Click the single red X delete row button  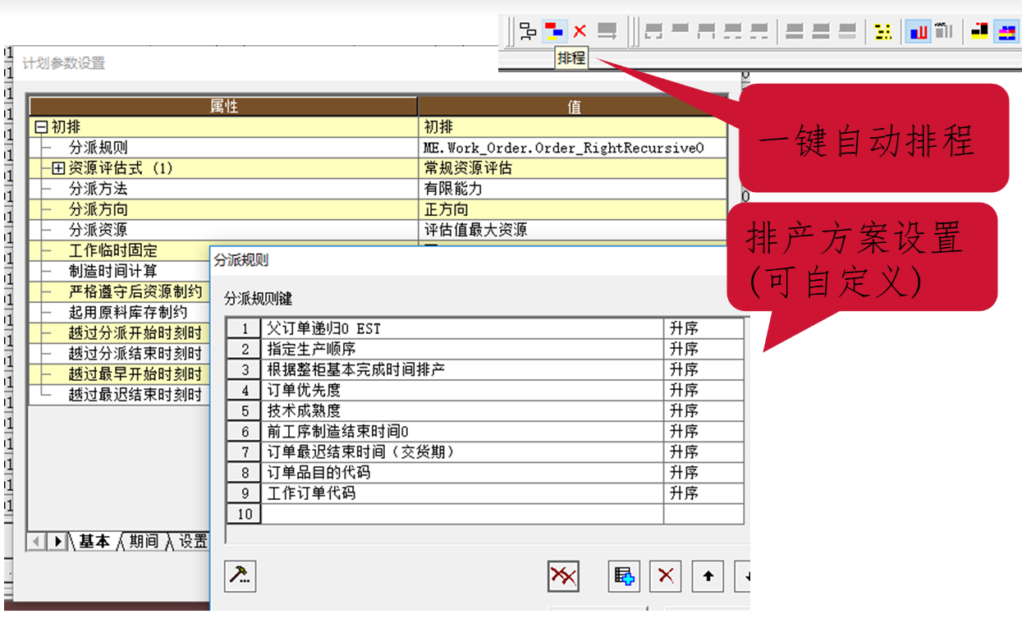point(666,576)
